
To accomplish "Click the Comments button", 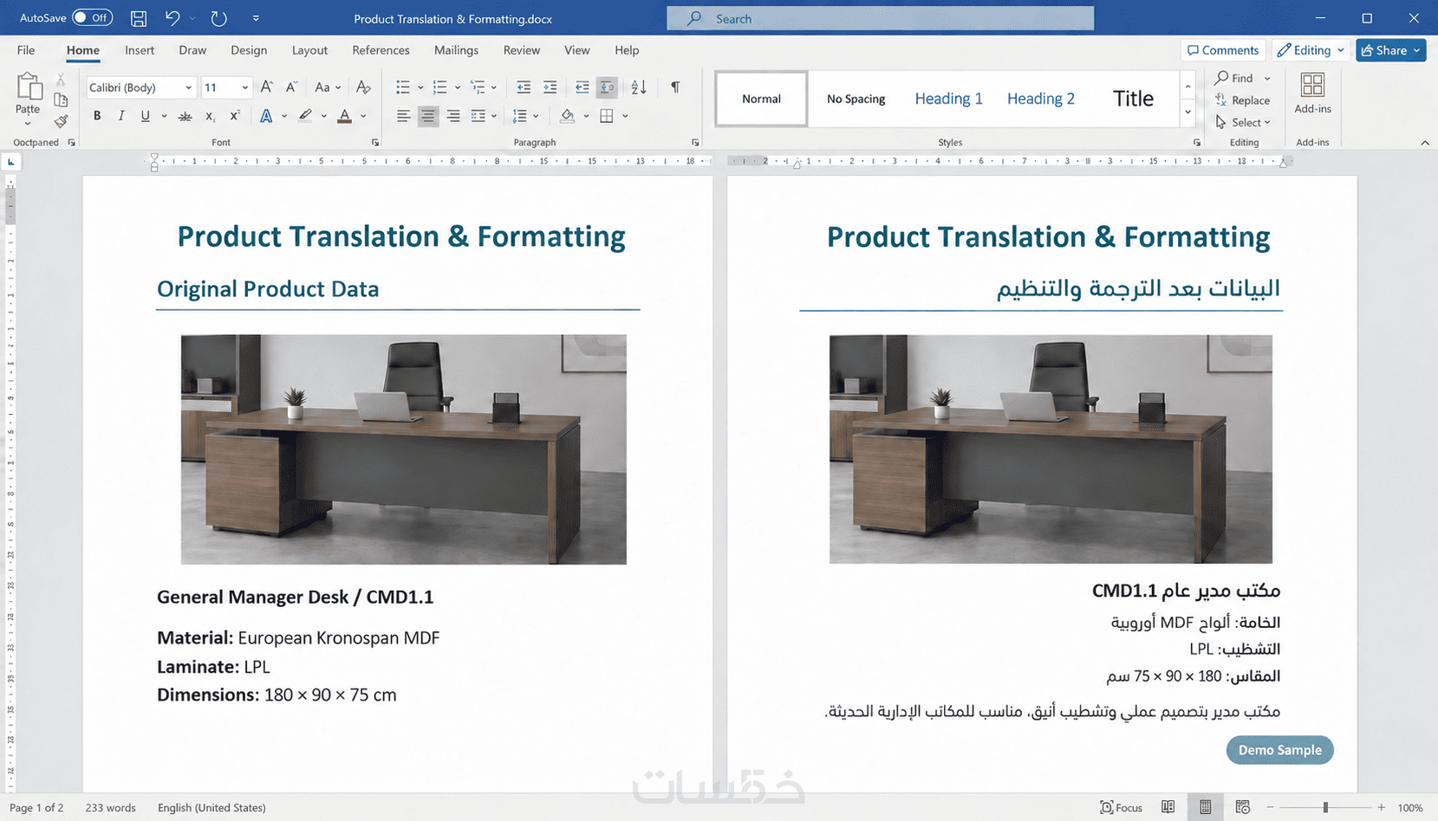I will pyautogui.click(x=1223, y=50).
